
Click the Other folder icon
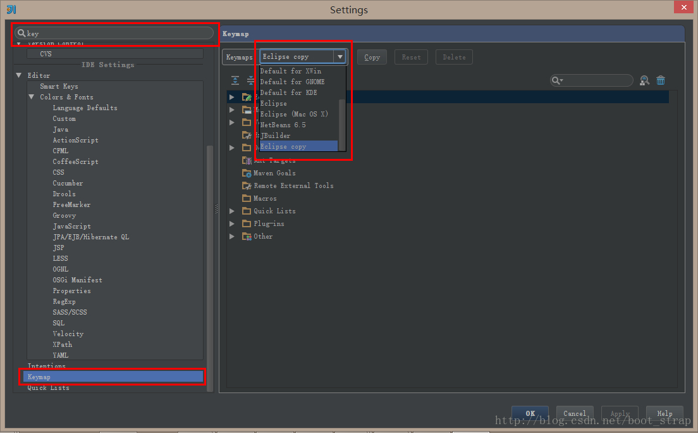coord(247,236)
